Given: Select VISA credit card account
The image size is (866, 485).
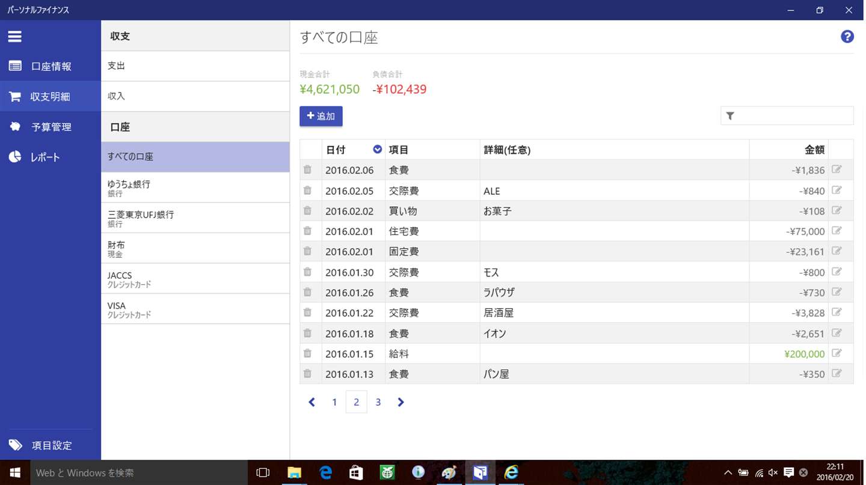Looking at the screenshot, I should [195, 309].
